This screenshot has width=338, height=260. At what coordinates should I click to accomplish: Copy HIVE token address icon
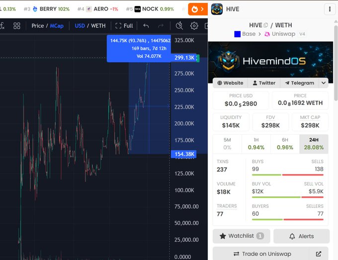266,25
